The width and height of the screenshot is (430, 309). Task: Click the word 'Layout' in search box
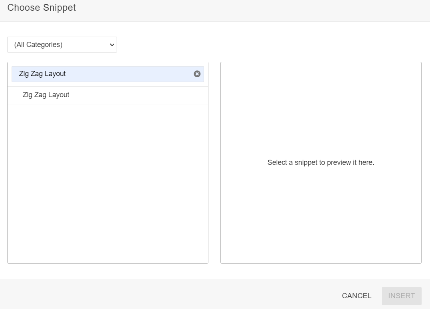point(55,74)
